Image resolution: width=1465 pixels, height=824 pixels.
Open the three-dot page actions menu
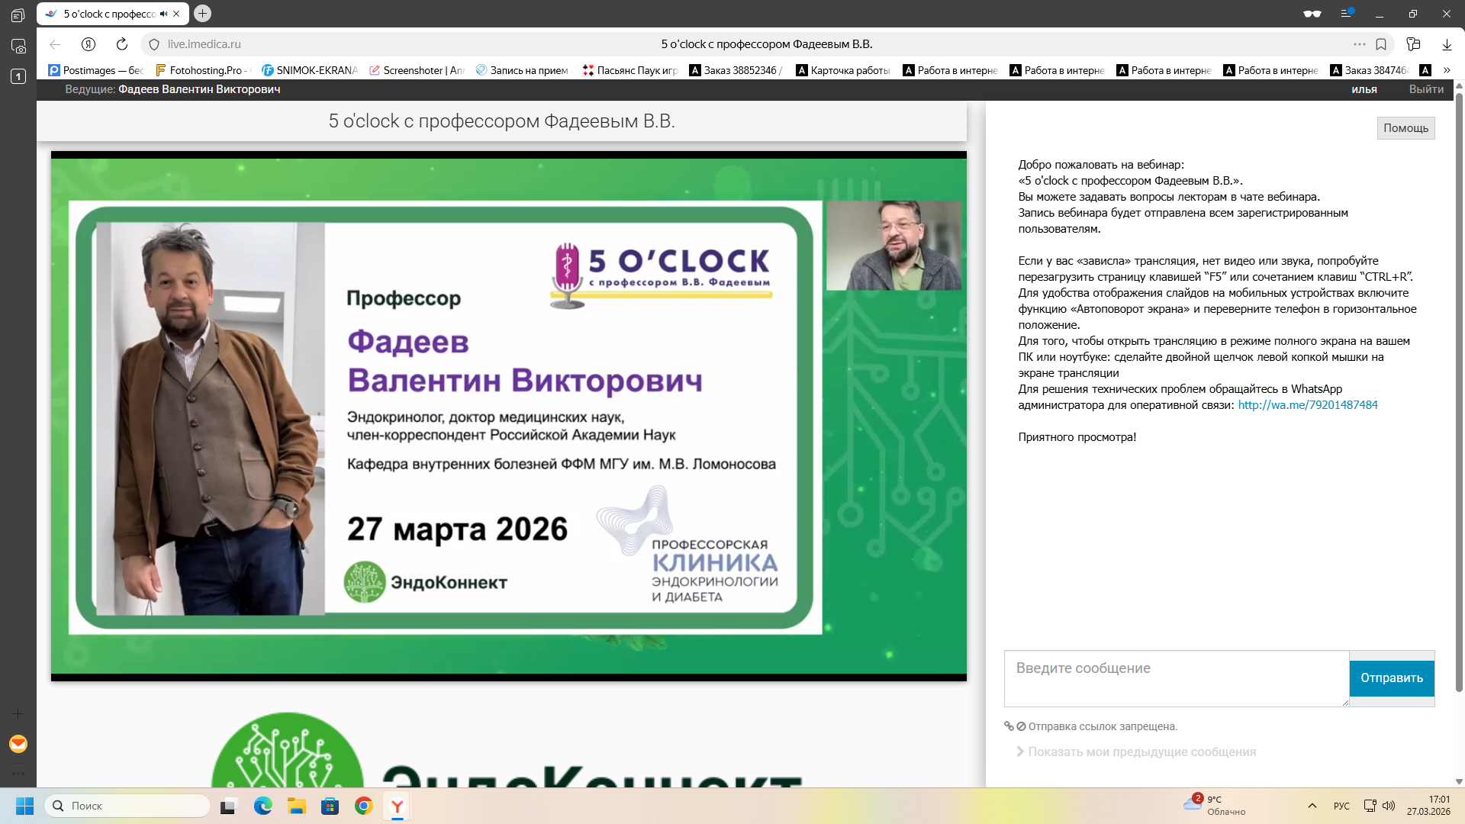click(x=1359, y=44)
